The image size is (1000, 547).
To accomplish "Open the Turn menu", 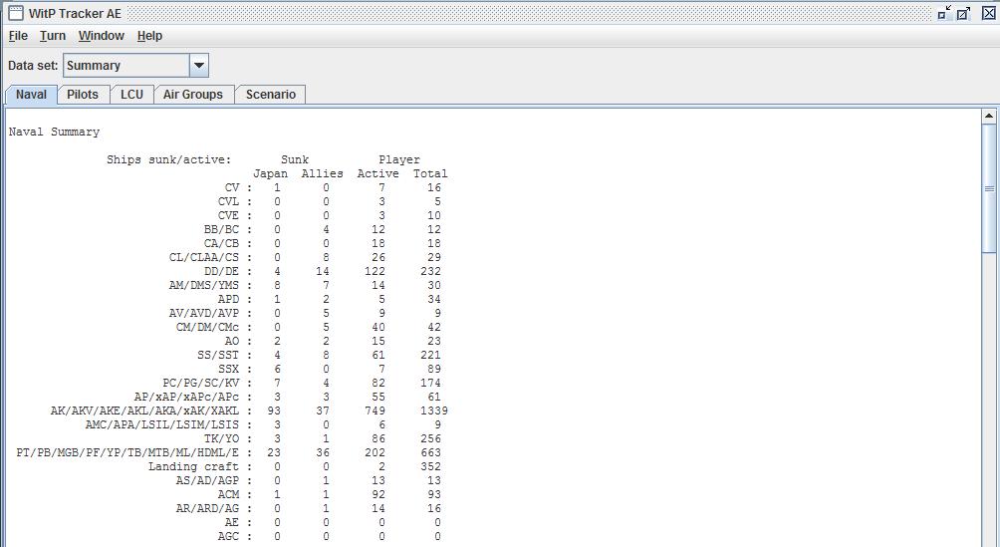I will [x=53, y=36].
